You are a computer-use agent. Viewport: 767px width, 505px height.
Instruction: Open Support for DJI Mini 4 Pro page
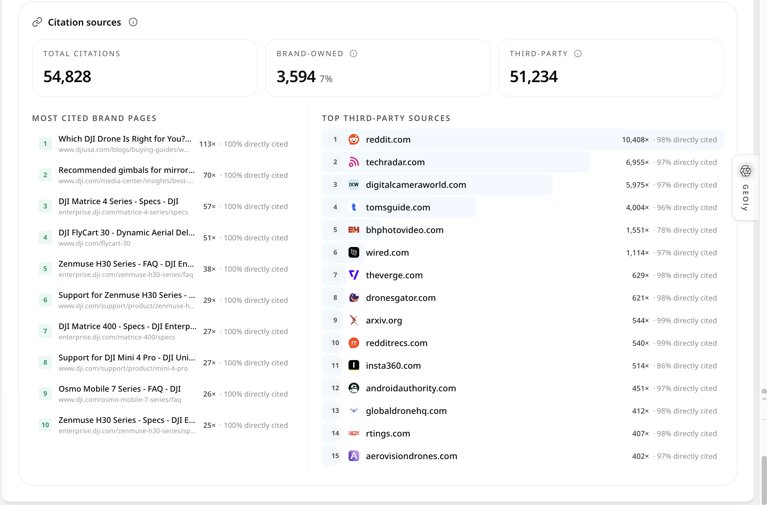(127, 358)
